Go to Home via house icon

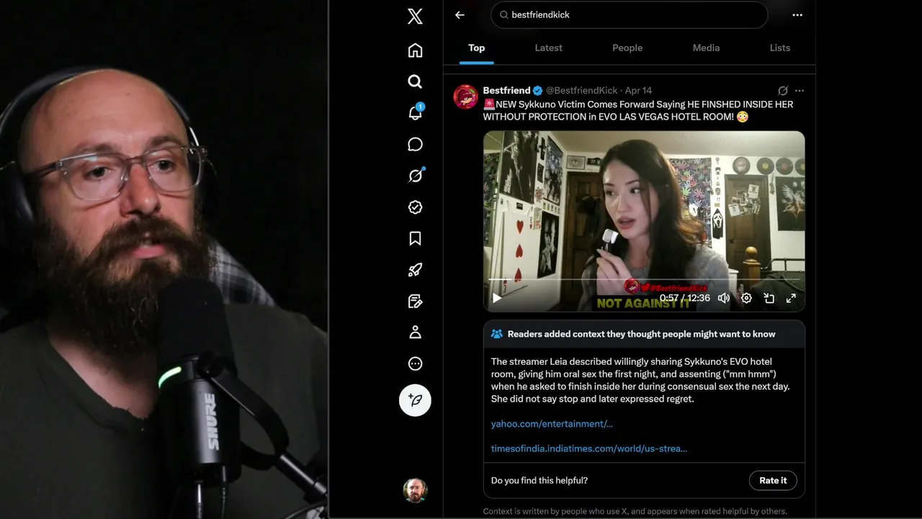[x=415, y=50]
